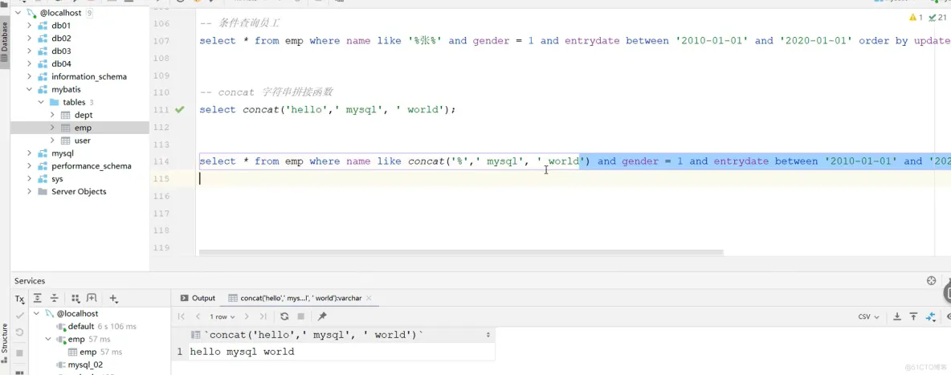Select the db02 schema in tree
Viewport: 951px width, 375px height.
click(x=61, y=39)
